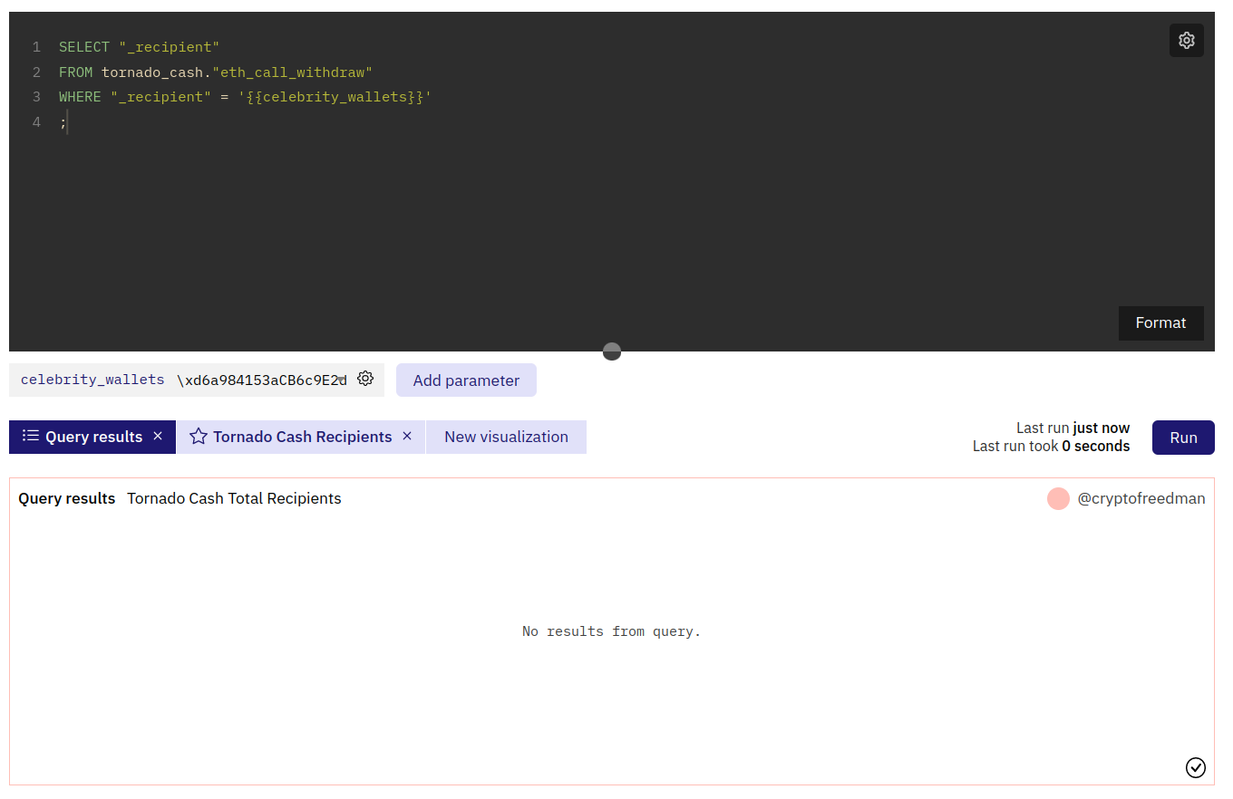The width and height of the screenshot is (1233, 799).
Task: Click star icon on Tornado Cash Recipients tab
Action: [199, 437]
